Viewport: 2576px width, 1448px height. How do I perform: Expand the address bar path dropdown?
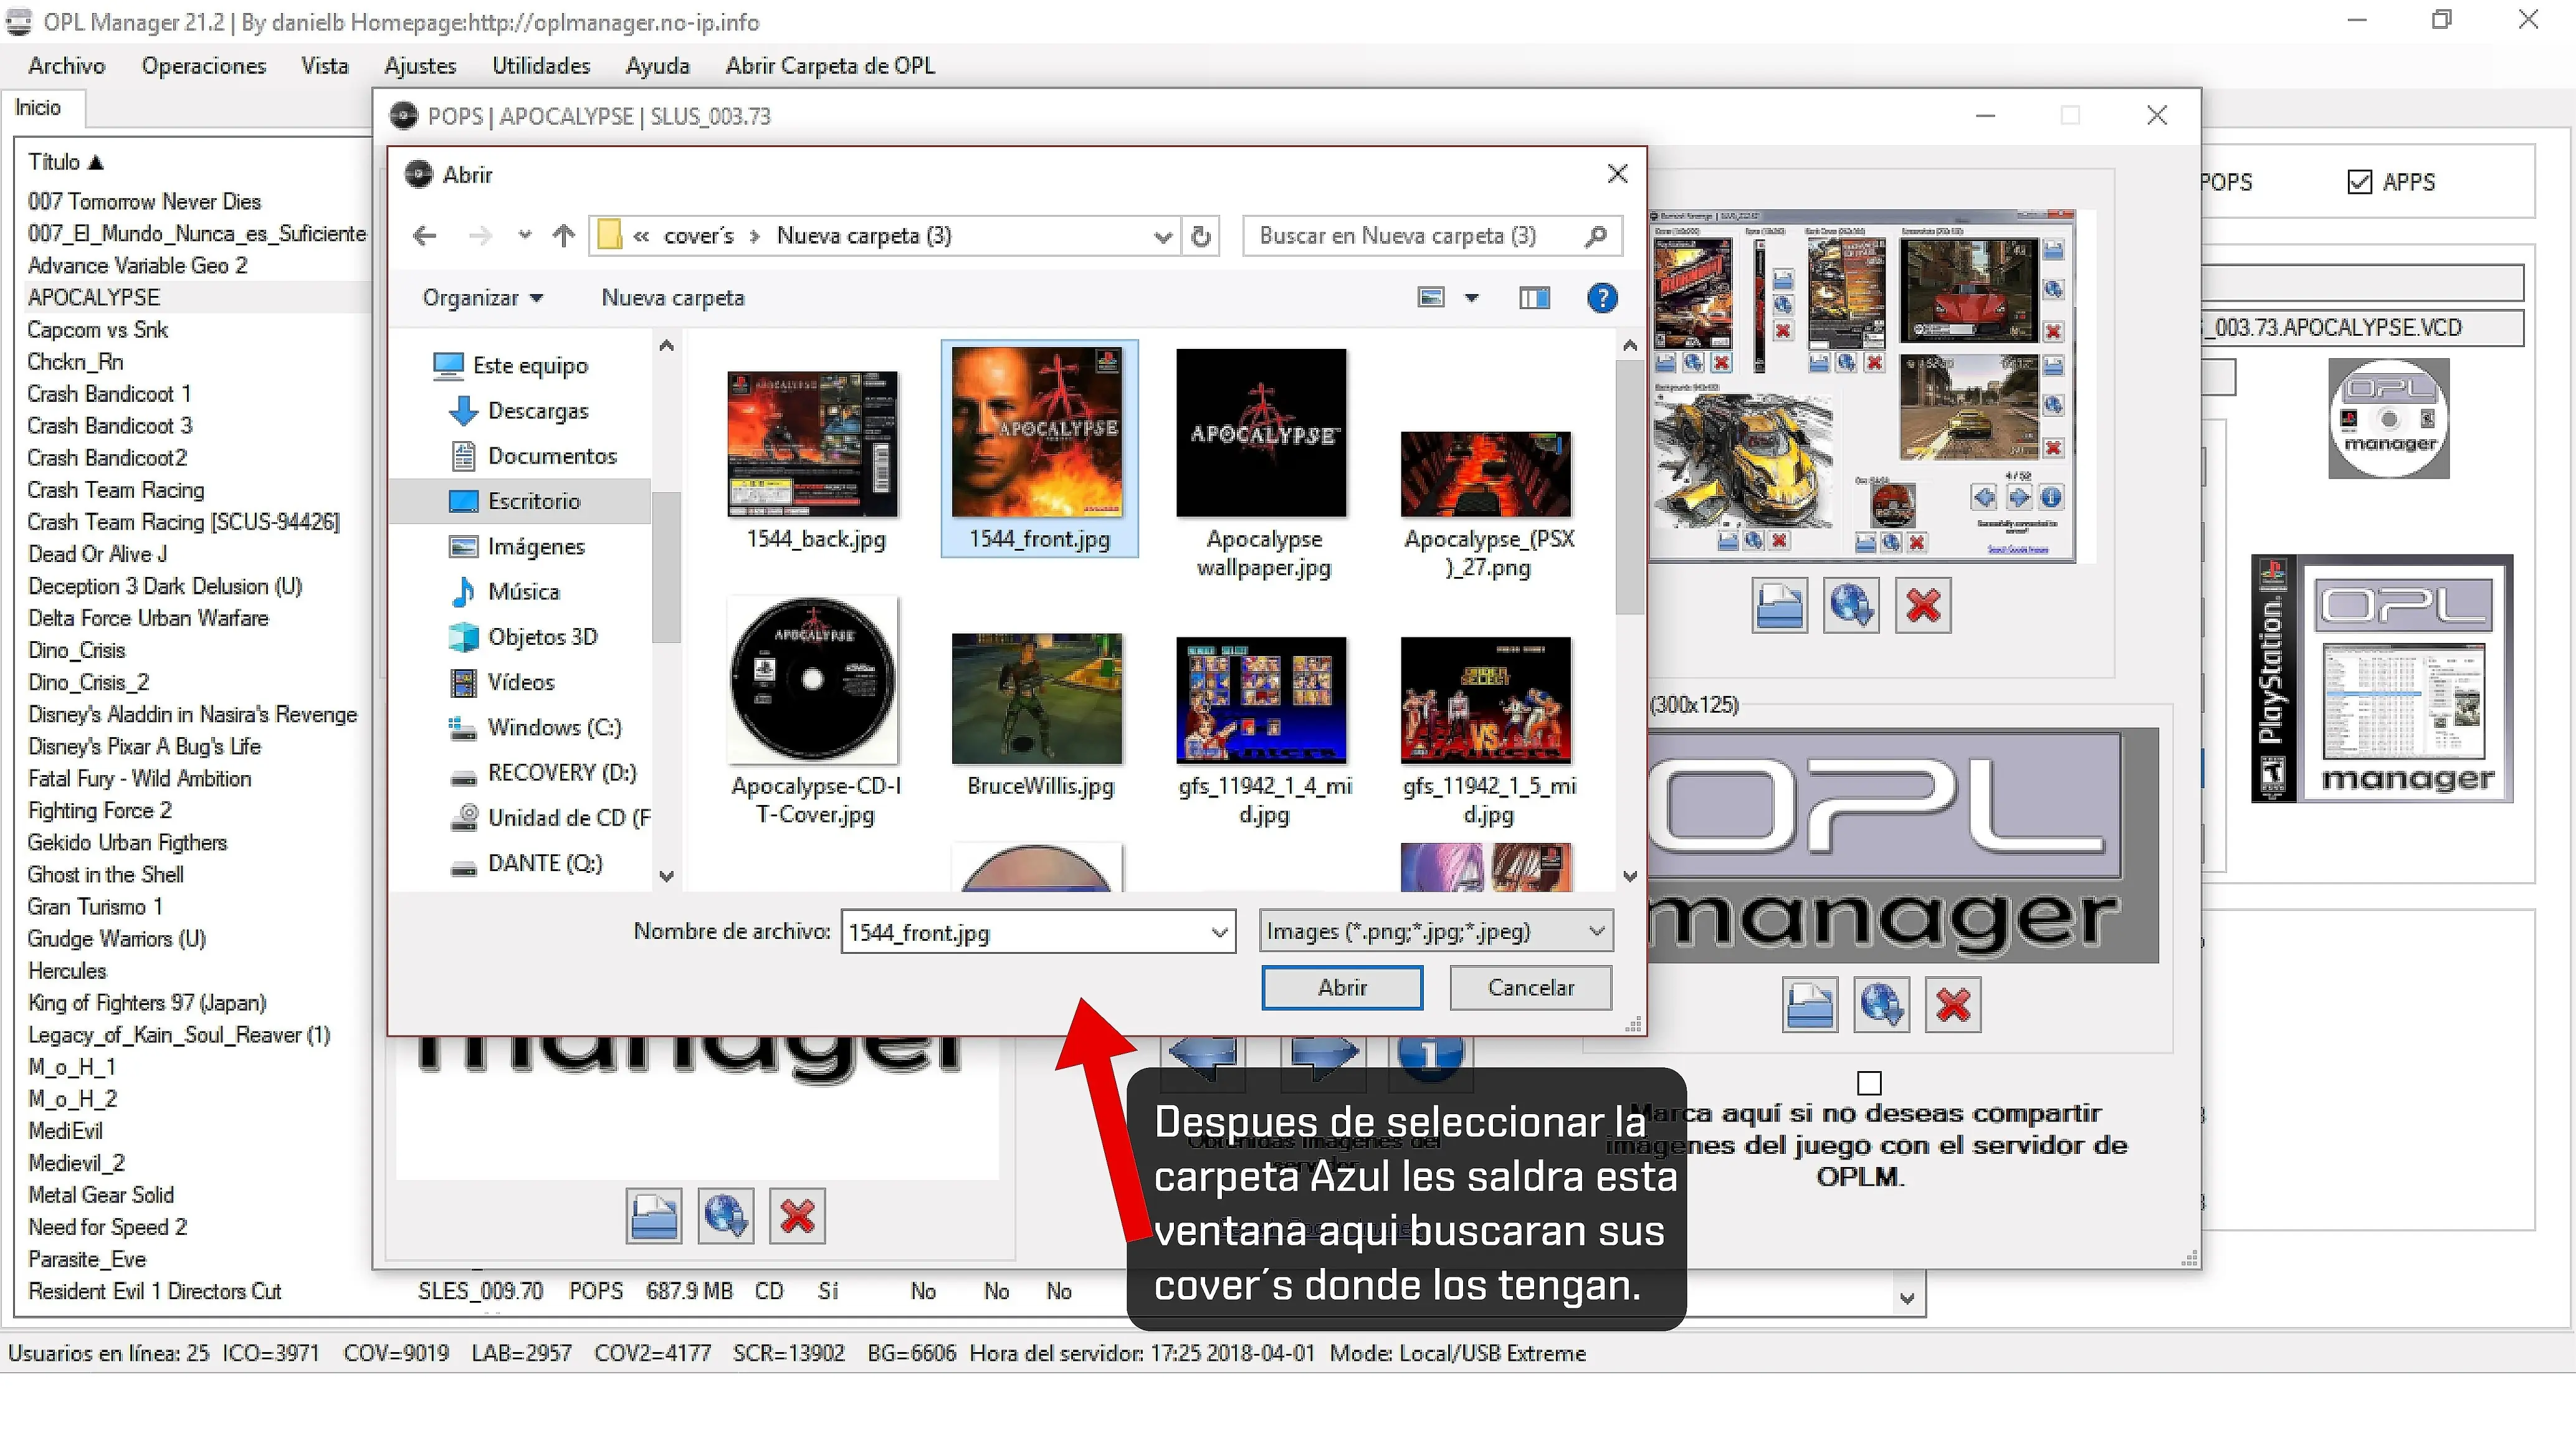pyautogui.click(x=1162, y=237)
